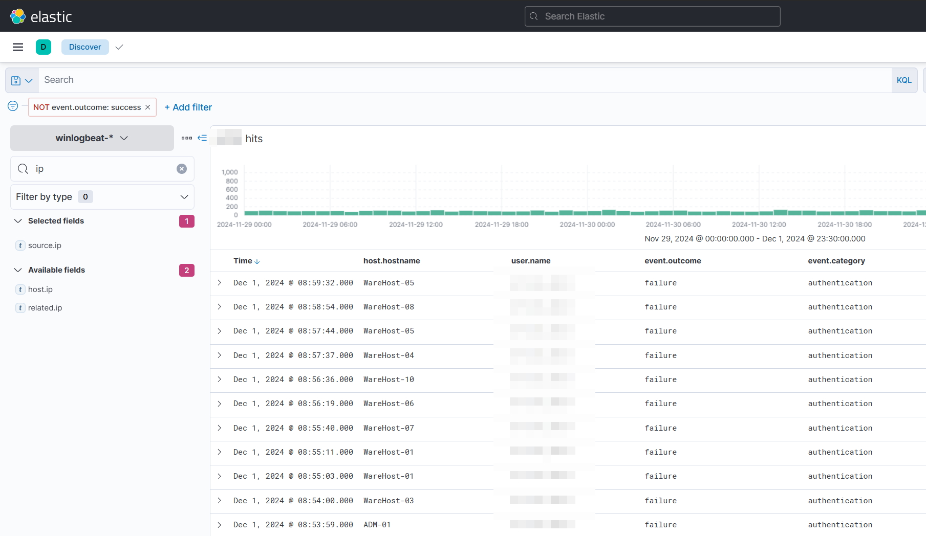Expand the 08:58:54 WareHost-08 row

220,307
